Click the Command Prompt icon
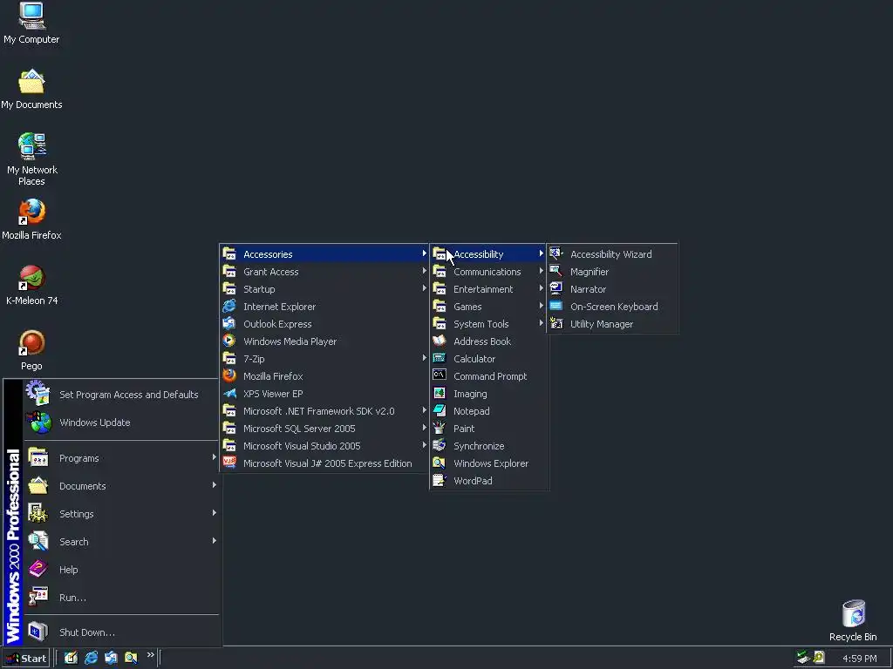Screen dimensions: 893x669 tap(440, 375)
